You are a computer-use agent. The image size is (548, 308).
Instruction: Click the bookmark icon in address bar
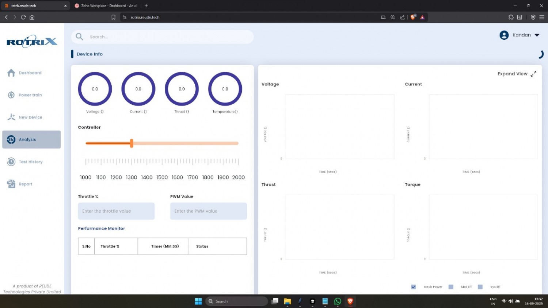(113, 17)
